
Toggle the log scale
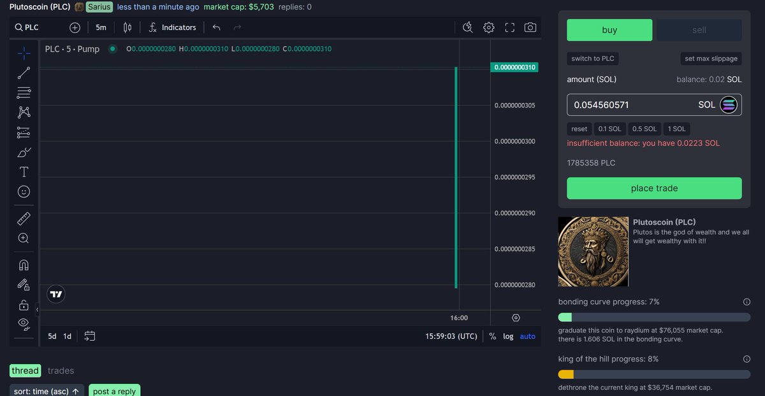[508, 336]
